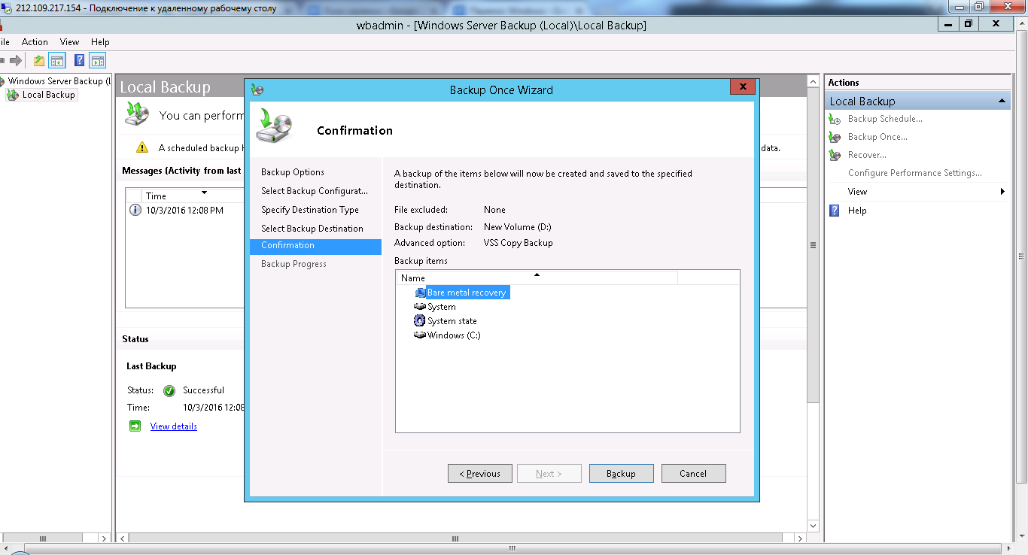Click the forward arrow toolbar icon

tap(15, 60)
